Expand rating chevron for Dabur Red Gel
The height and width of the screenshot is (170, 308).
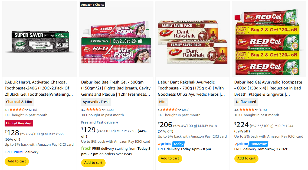click(x=256, y=110)
